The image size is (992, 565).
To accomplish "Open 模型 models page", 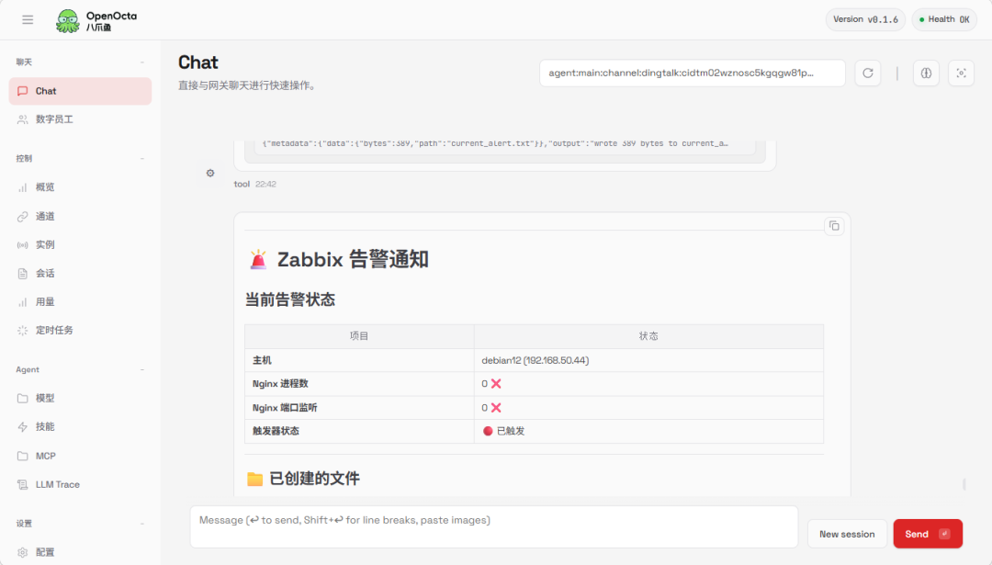I will (x=80, y=398).
